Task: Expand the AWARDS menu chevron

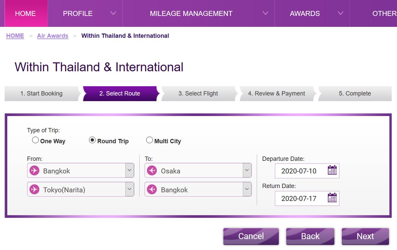Action: 340,13
